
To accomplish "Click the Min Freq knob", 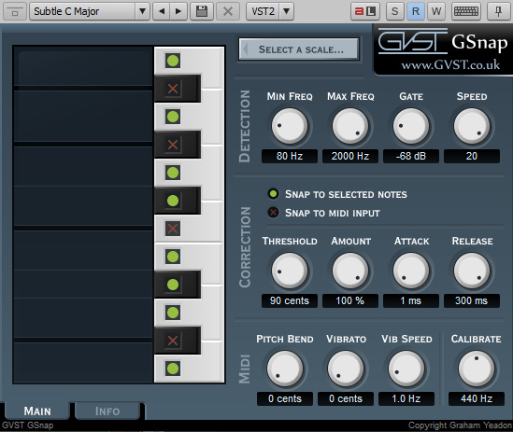I will pos(290,126).
